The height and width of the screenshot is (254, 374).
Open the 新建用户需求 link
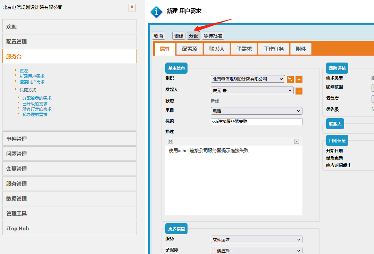click(32, 76)
